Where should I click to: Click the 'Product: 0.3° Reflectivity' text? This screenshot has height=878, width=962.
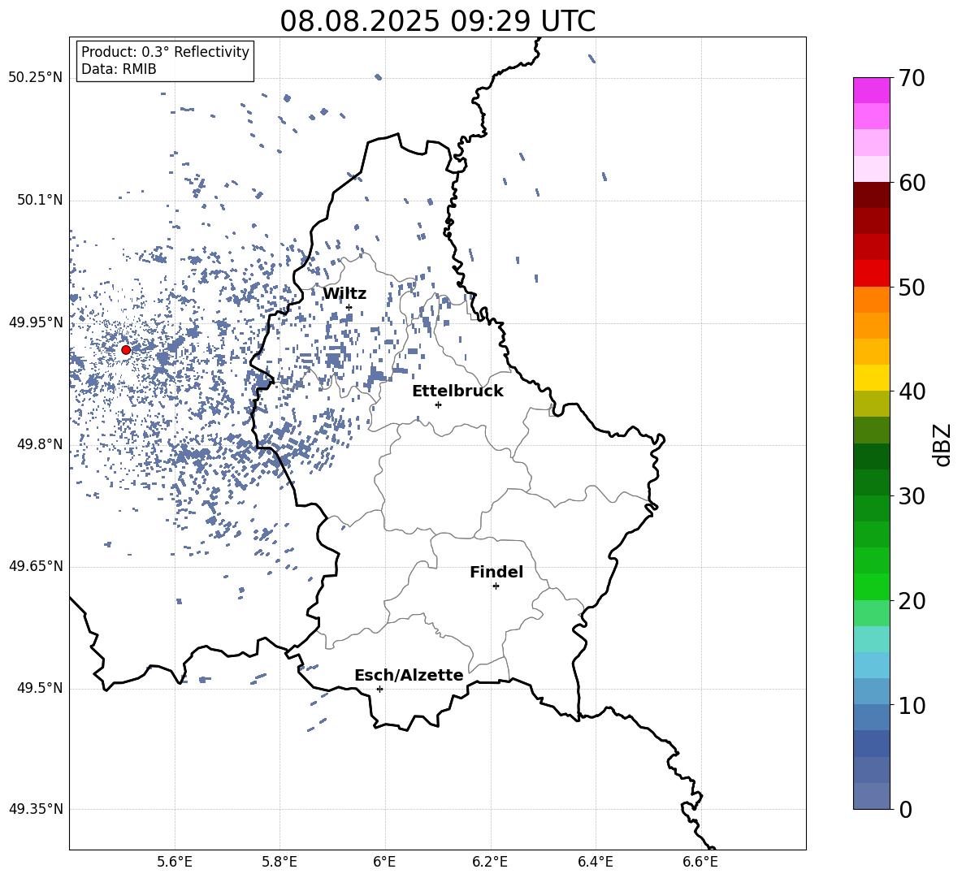click(165, 51)
